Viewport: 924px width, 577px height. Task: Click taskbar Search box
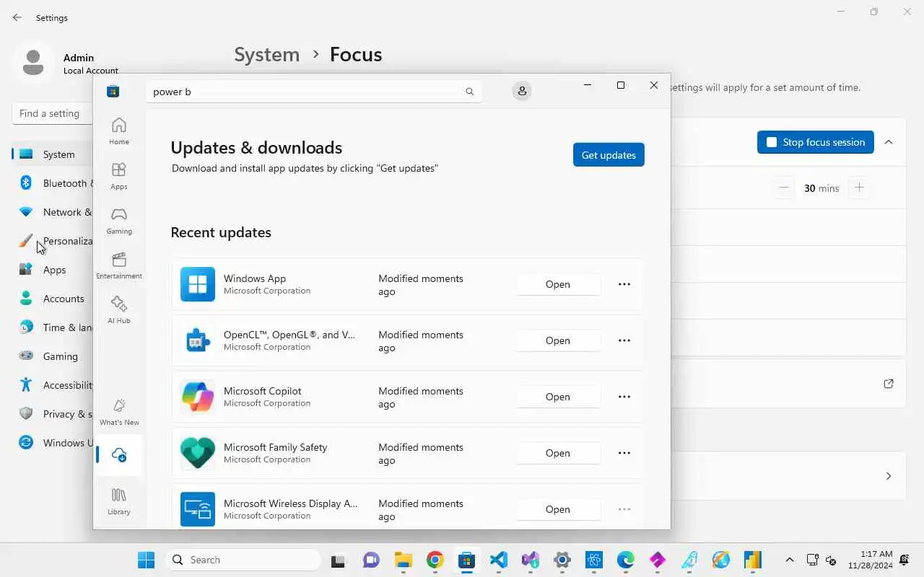coord(243,560)
